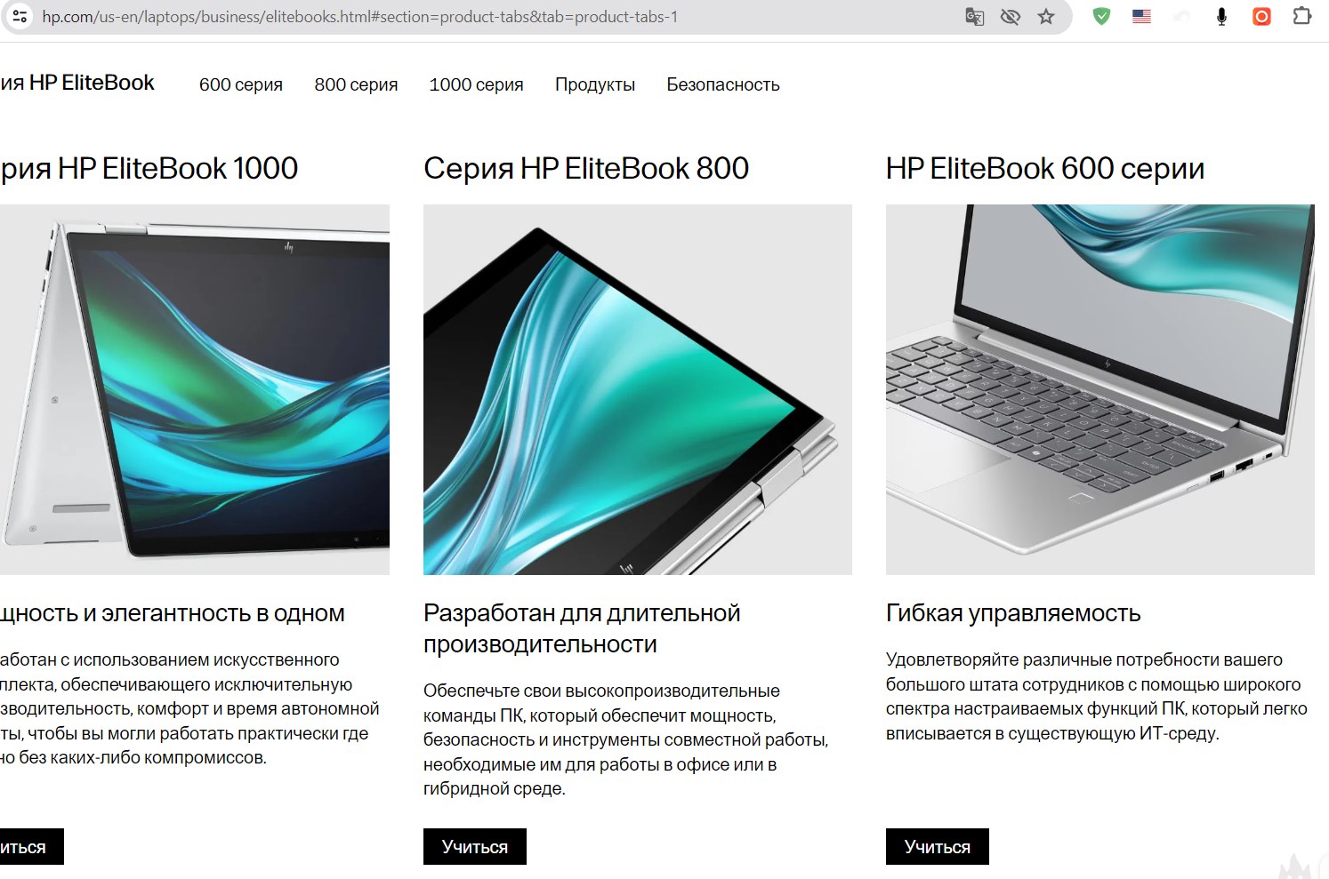Open the extensions puzzle piece menu

tap(1301, 16)
